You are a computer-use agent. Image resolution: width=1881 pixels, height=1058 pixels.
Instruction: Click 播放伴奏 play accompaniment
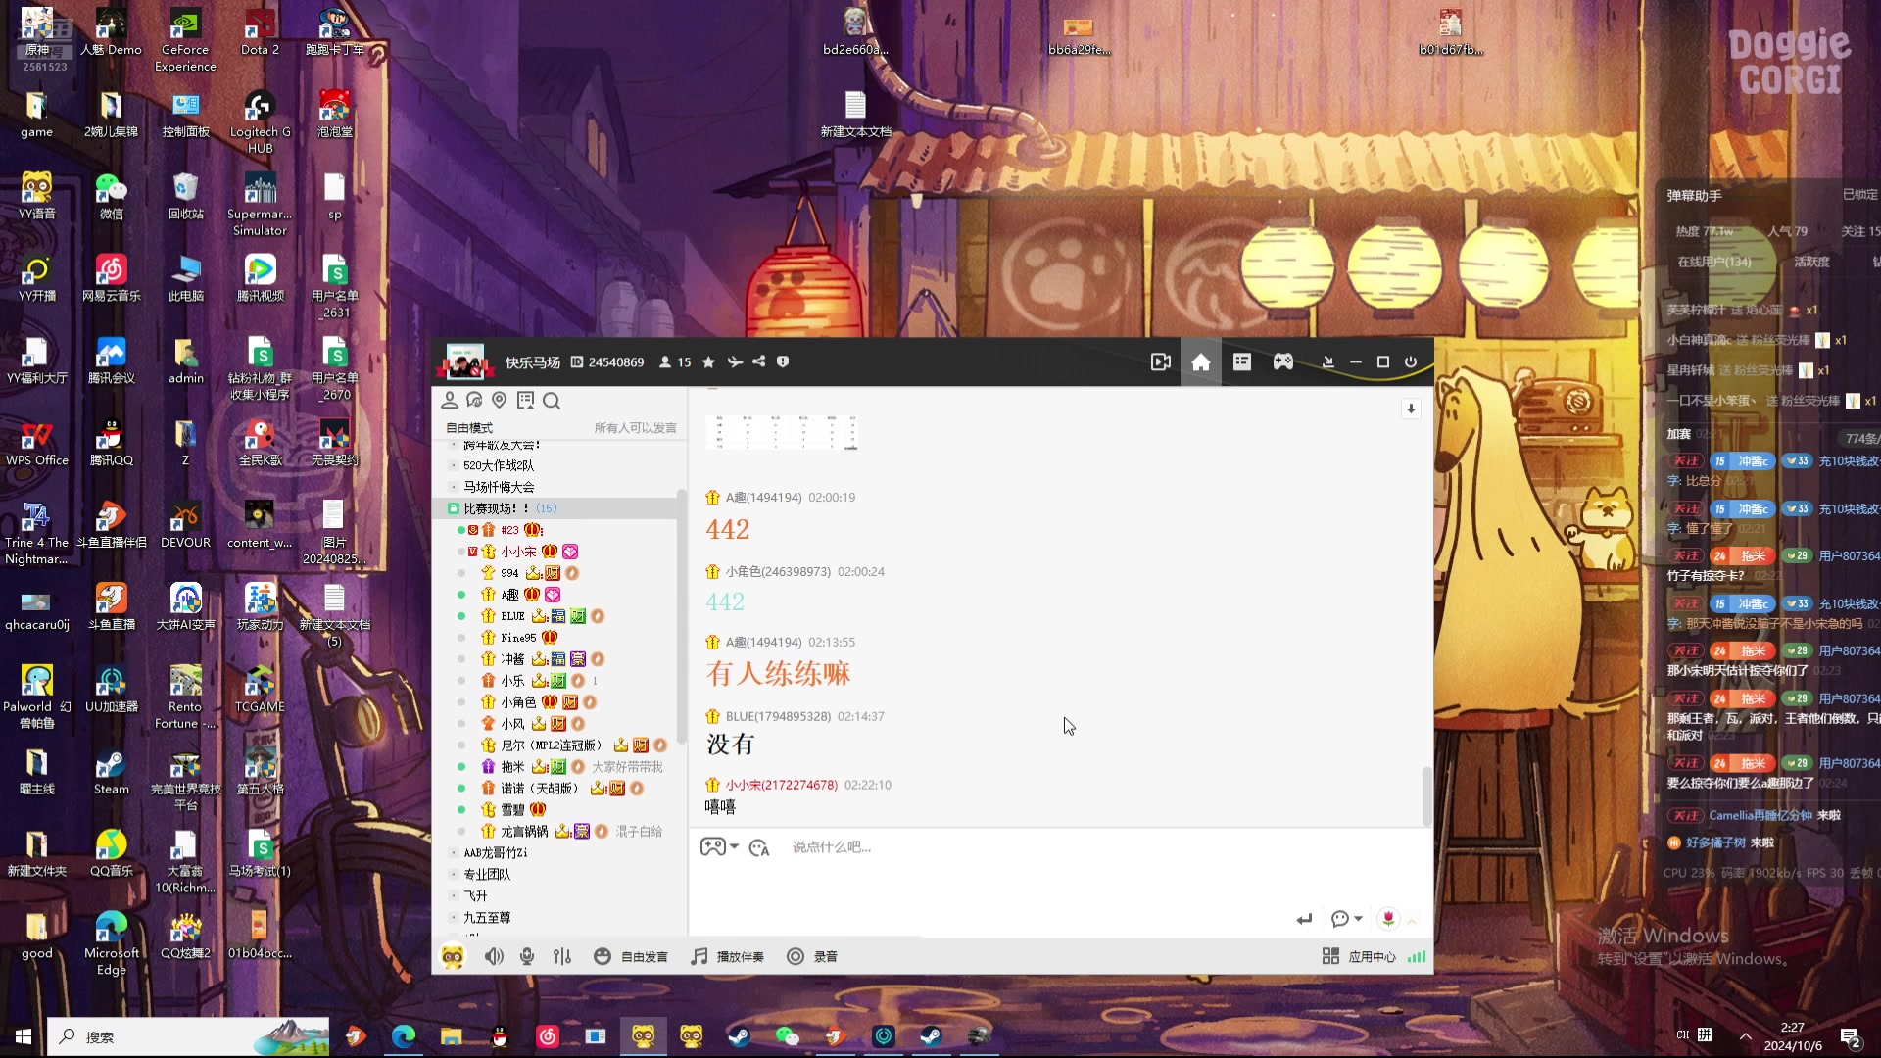click(727, 957)
